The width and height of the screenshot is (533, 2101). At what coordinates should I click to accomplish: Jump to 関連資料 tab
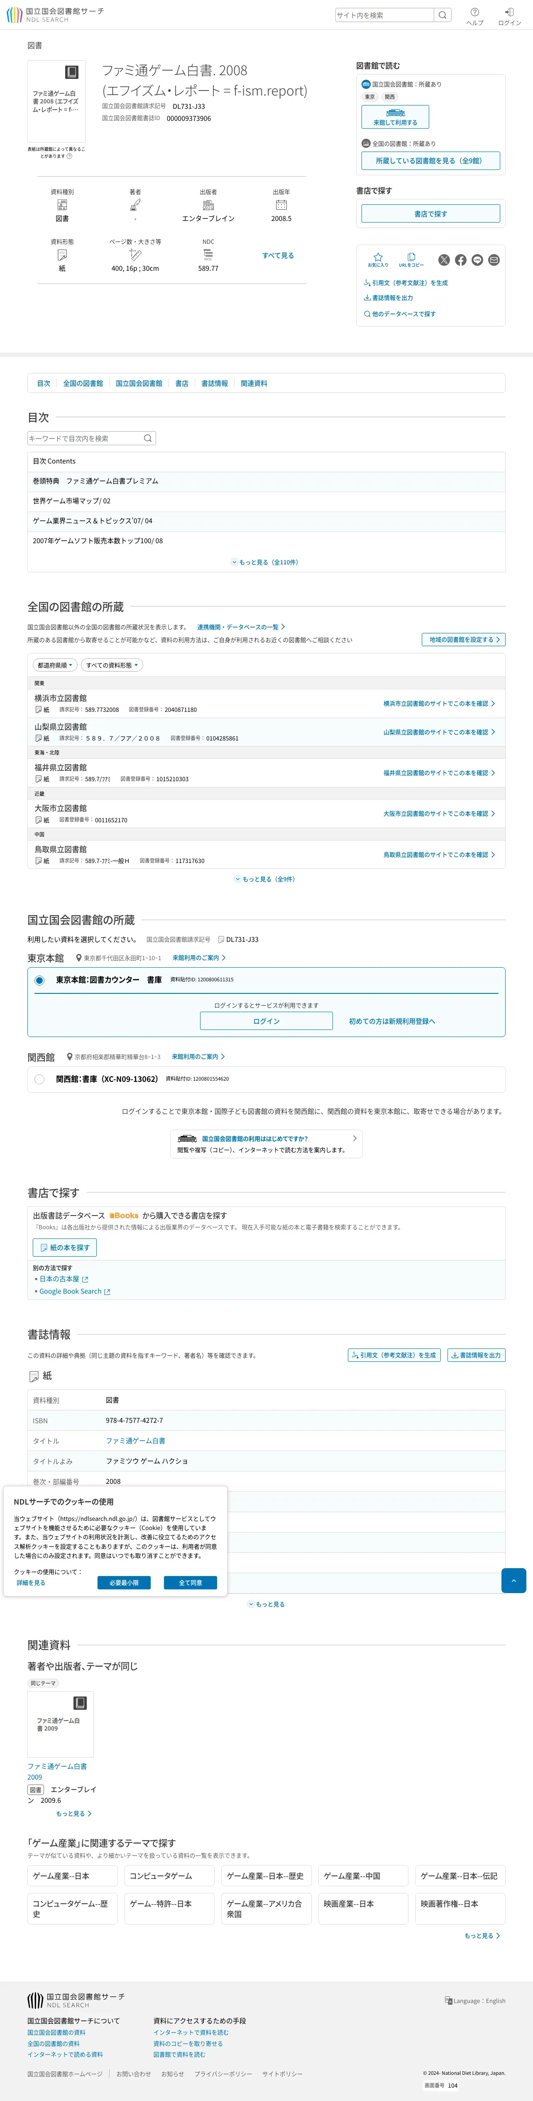254,383
